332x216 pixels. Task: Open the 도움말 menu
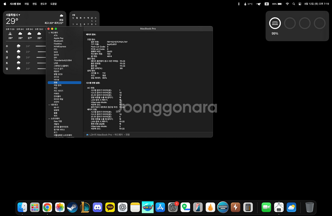[x=53, y=4]
